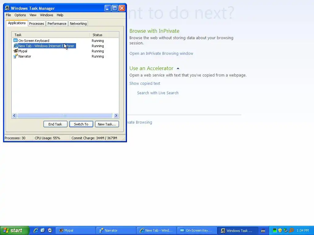Switch to Narrator taskbar button

point(116,230)
